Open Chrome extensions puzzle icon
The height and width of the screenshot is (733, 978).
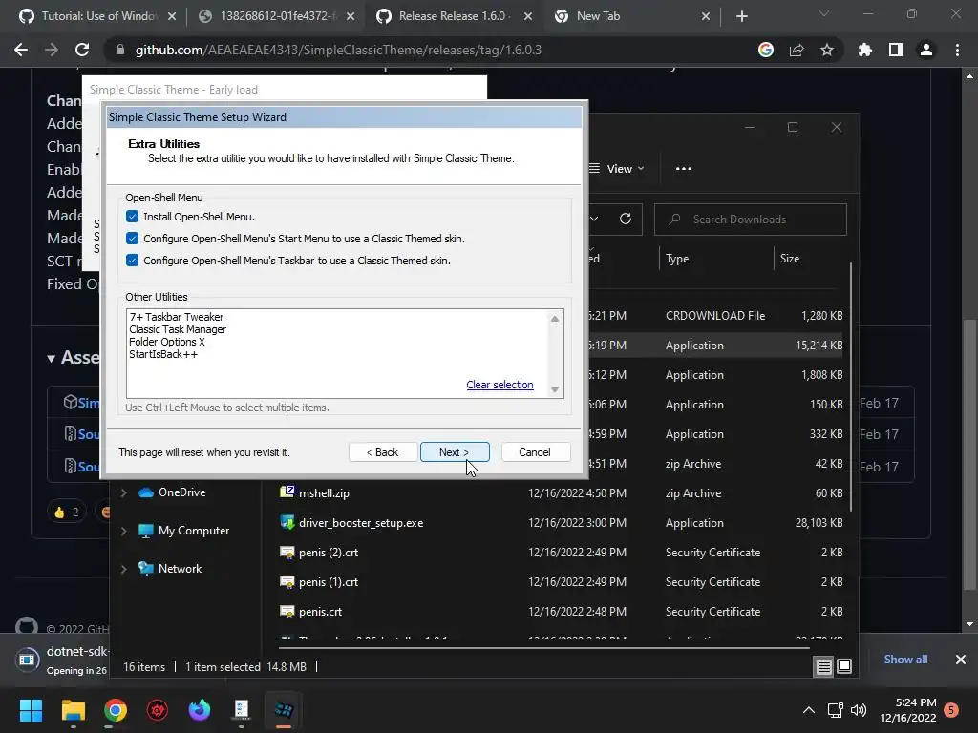point(864,50)
